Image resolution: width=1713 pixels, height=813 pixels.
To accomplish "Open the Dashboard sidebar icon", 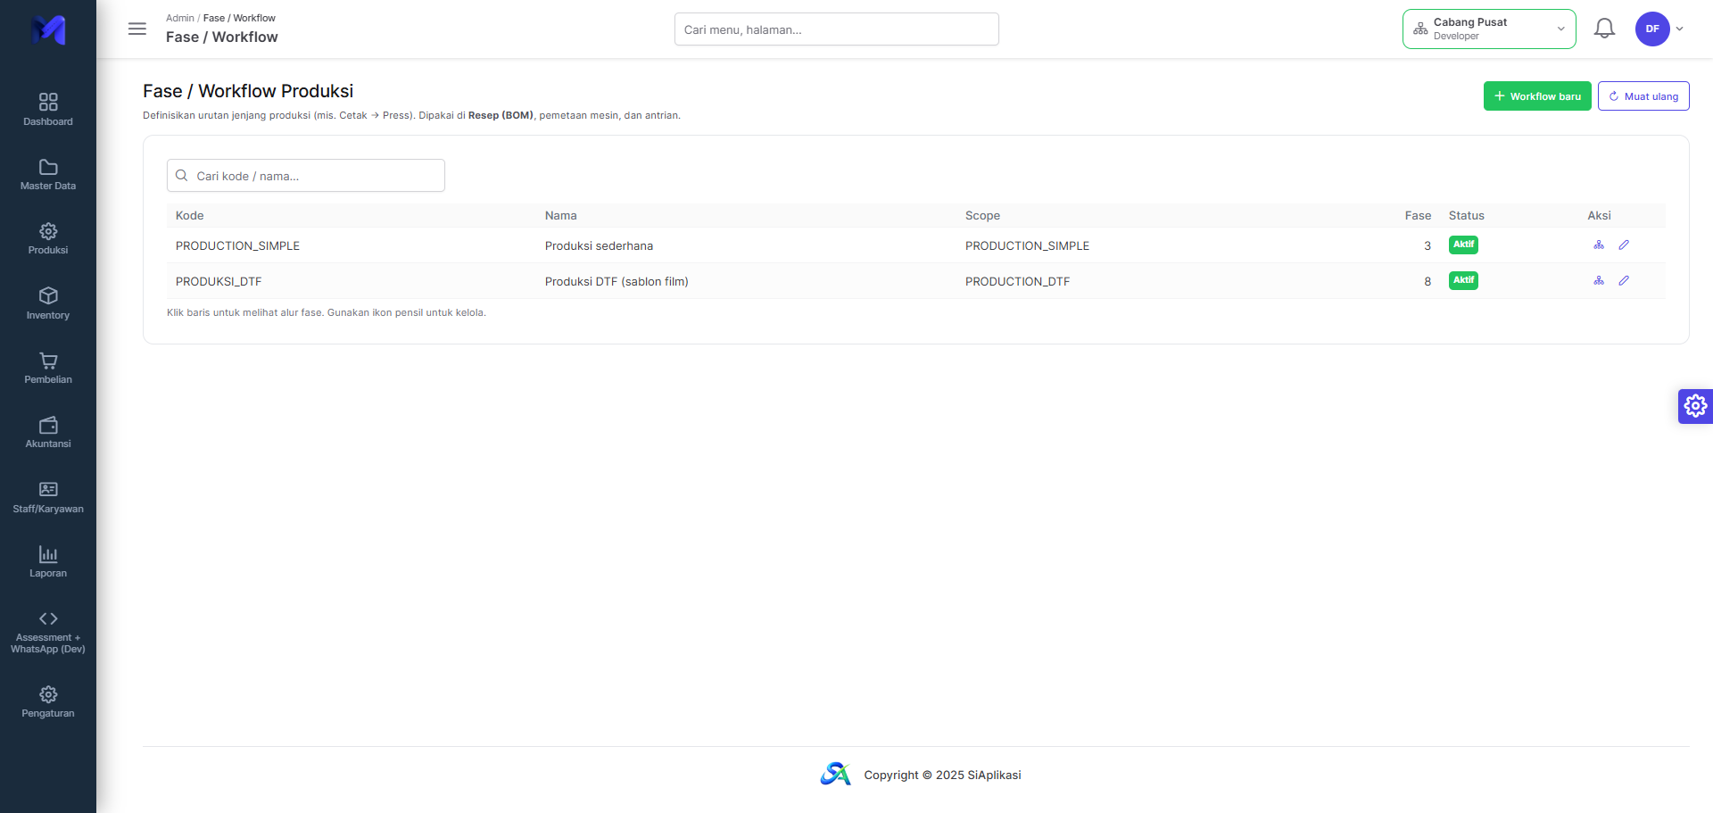I will coord(48,102).
